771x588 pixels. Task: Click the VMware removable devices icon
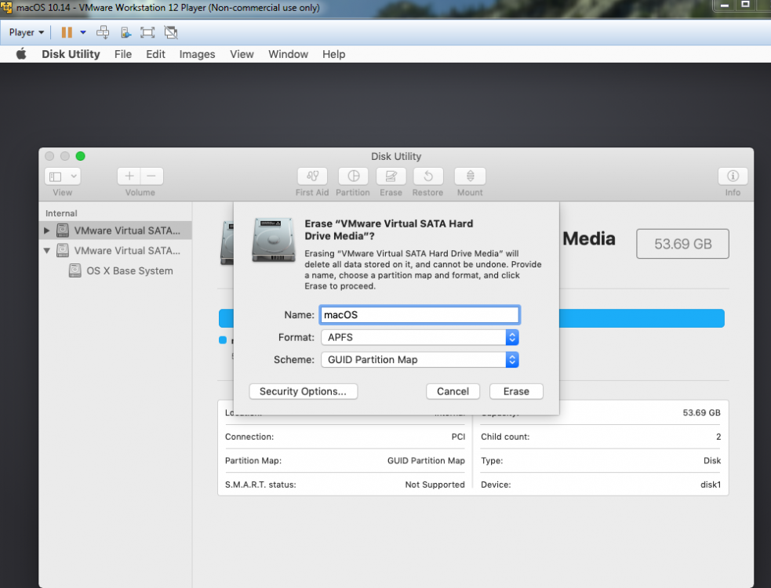[x=125, y=32]
